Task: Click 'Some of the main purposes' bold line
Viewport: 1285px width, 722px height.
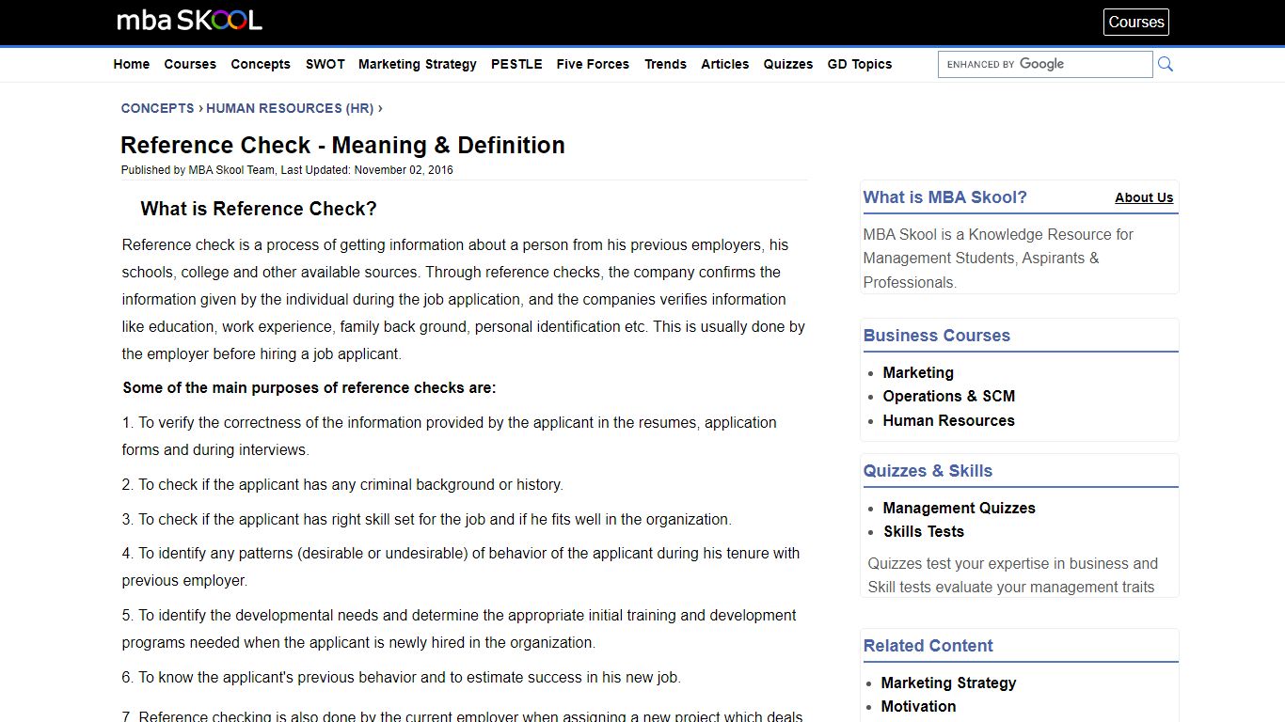Action: [309, 387]
